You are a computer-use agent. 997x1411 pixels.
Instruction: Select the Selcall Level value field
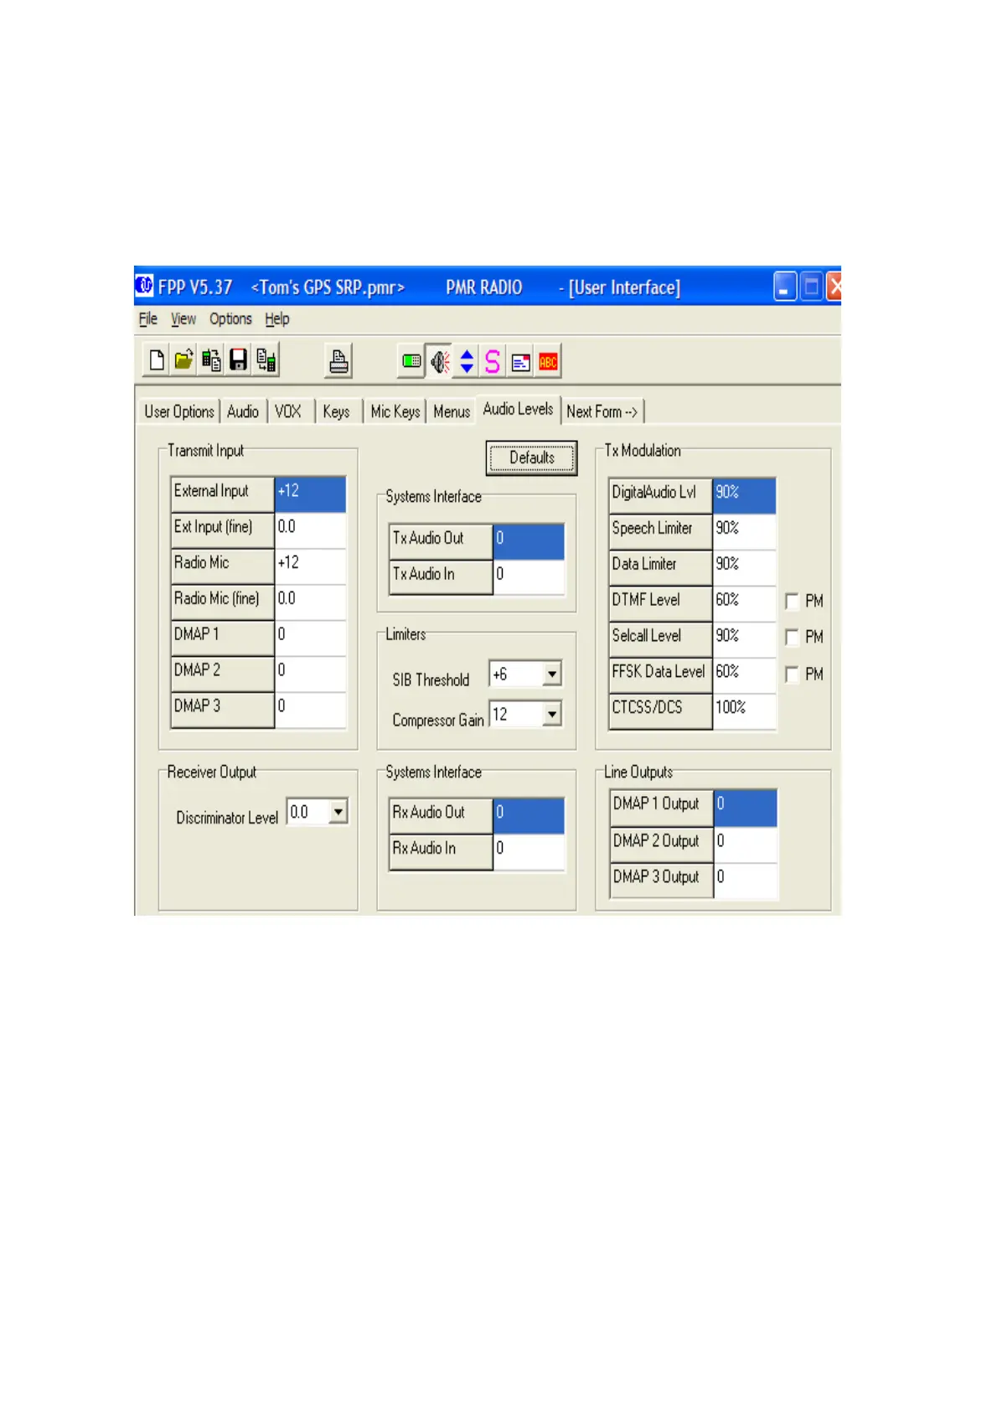click(744, 639)
